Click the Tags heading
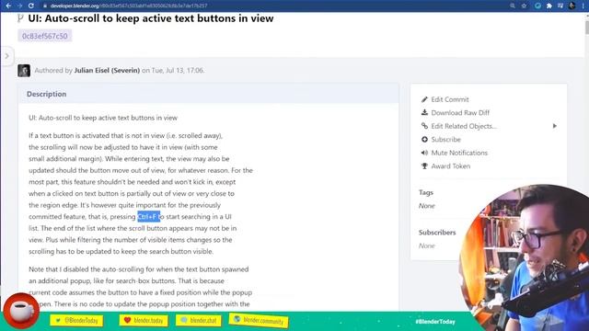589x331 pixels. 426,192
